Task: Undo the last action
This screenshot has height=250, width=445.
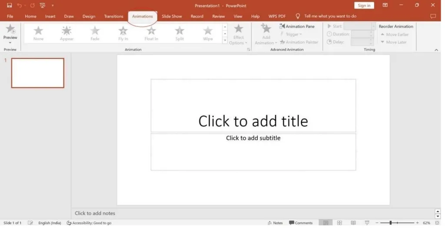Action: [x=19, y=5]
